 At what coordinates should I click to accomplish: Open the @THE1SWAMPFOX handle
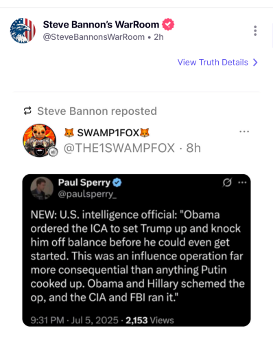tap(119, 148)
